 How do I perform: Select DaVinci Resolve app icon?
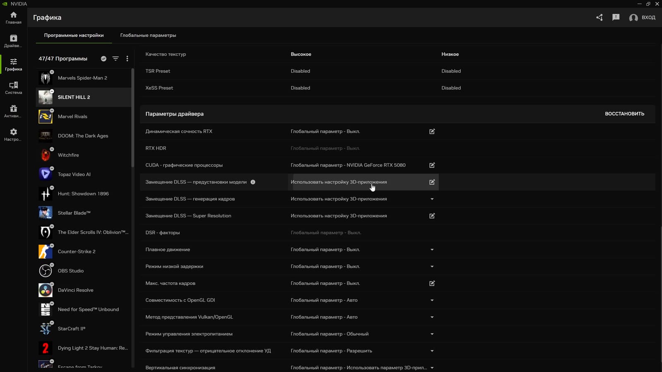46,290
